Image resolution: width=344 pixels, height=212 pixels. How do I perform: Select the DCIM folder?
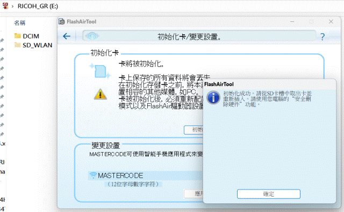(x=27, y=36)
